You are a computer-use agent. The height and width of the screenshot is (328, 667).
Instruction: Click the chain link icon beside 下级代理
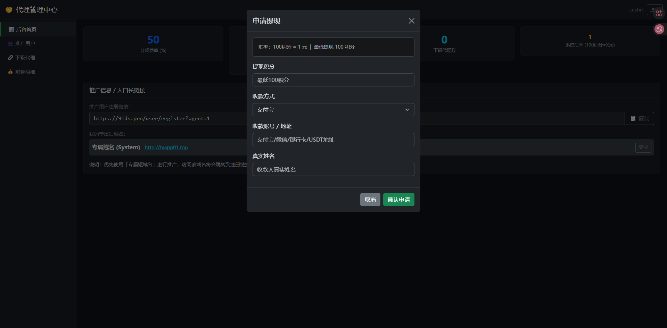10,58
